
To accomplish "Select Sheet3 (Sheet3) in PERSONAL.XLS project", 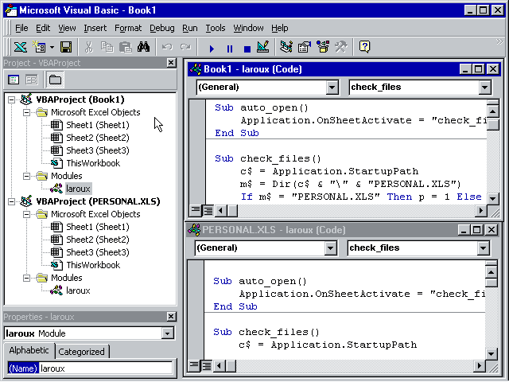I will (97, 252).
